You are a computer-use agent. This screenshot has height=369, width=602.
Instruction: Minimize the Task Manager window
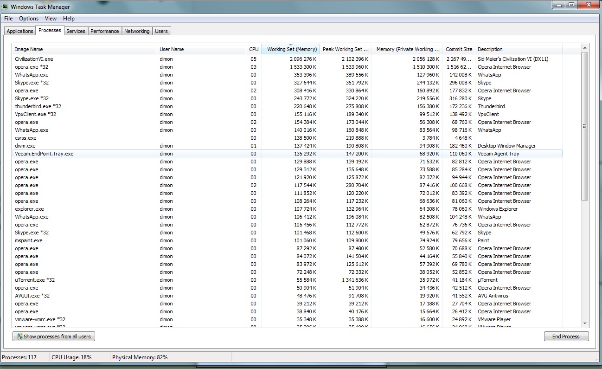point(558,5)
